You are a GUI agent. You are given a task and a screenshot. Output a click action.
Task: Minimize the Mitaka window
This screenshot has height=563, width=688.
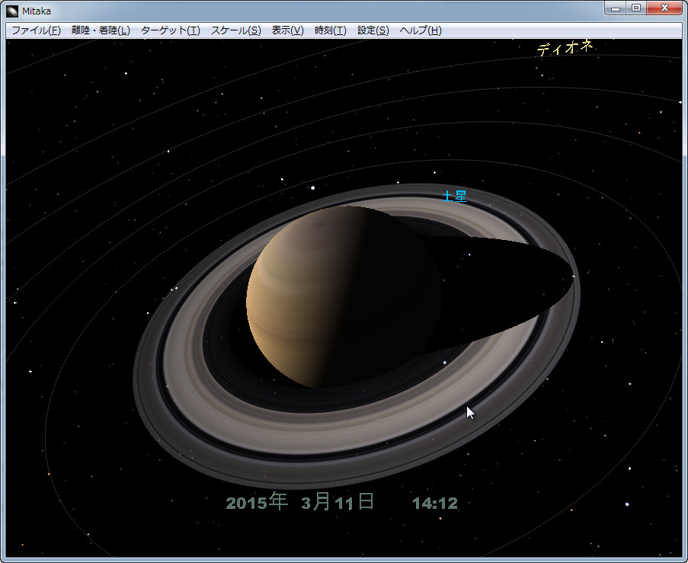(616, 8)
